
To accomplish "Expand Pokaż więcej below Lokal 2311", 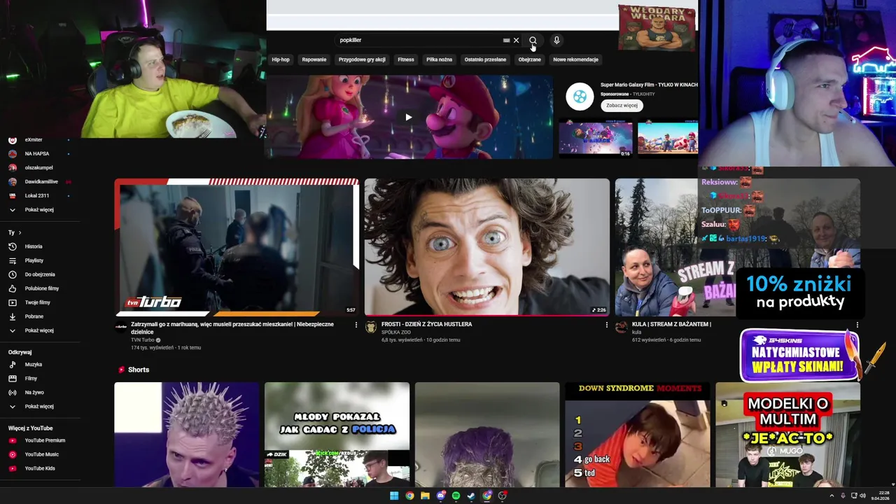I will click(38, 209).
